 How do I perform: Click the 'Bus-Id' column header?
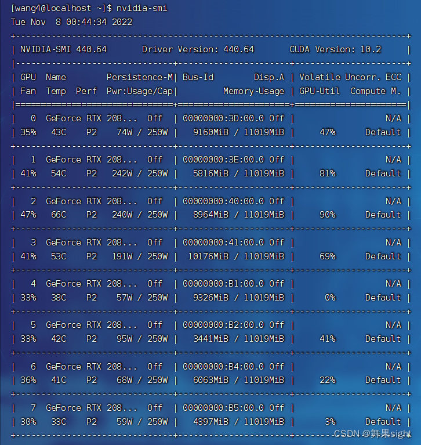click(x=198, y=77)
